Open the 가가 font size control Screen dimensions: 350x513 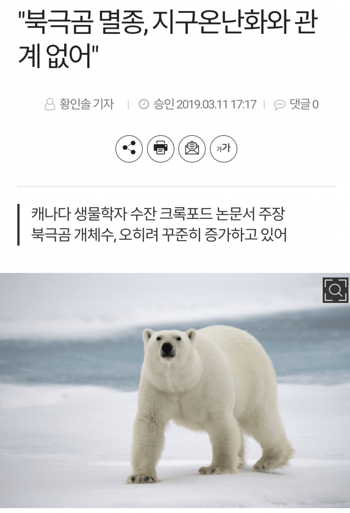(224, 148)
